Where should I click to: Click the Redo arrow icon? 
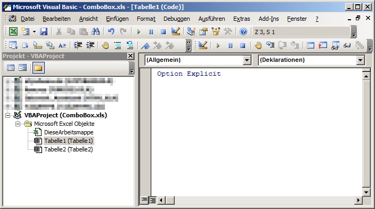[x=123, y=31]
